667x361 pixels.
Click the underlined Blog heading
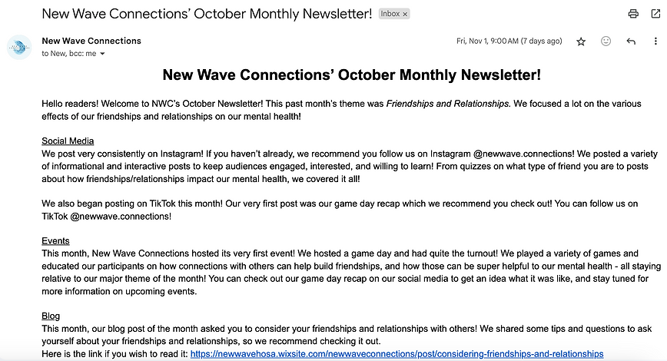tap(51, 316)
